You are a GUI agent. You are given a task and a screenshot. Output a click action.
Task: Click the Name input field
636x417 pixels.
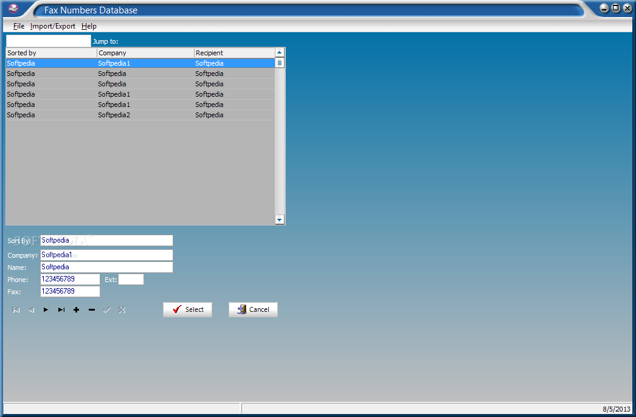point(106,267)
